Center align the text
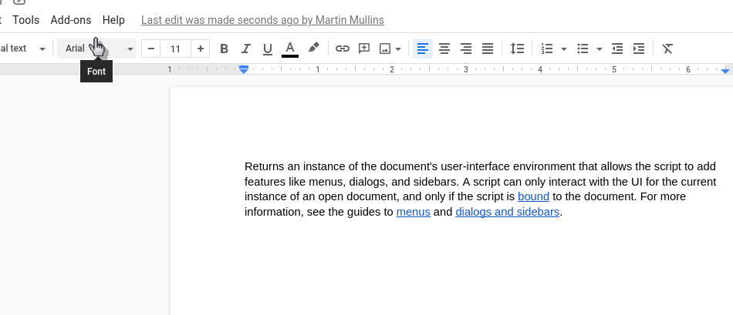This screenshot has height=315, width=733. point(444,49)
